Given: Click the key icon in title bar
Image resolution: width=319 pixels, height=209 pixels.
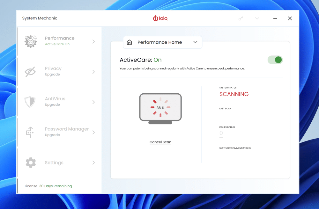Looking at the screenshot, I should [x=241, y=18].
